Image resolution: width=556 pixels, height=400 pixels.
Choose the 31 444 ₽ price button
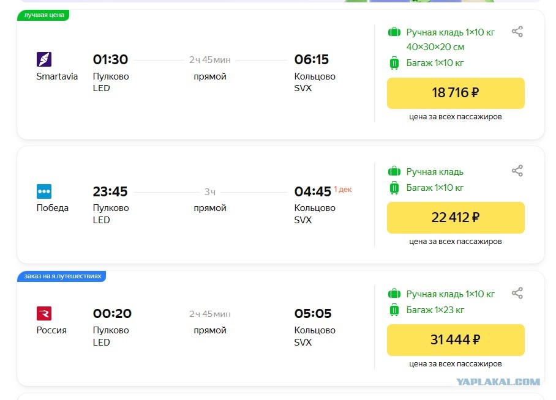456,340
